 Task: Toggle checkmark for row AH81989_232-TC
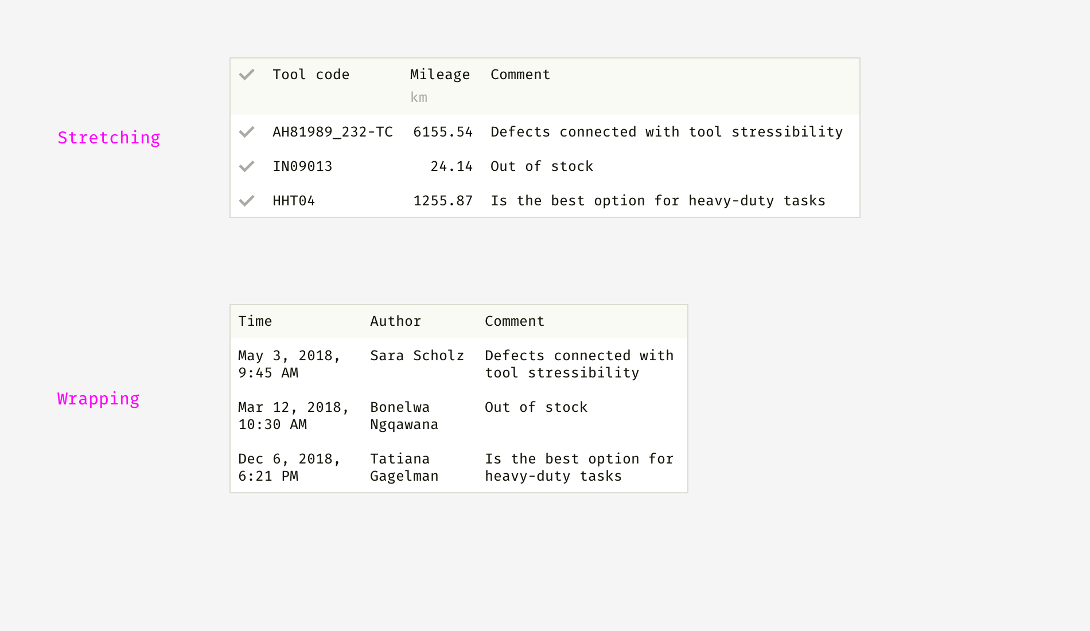tap(247, 132)
